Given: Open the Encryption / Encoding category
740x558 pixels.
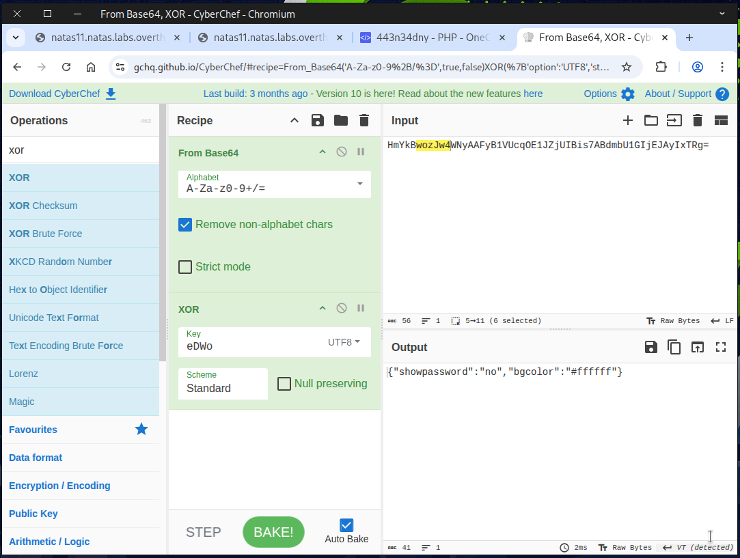Looking at the screenshot, I should 59,486.
